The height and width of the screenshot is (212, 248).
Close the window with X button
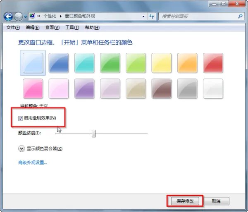[237, 4]
